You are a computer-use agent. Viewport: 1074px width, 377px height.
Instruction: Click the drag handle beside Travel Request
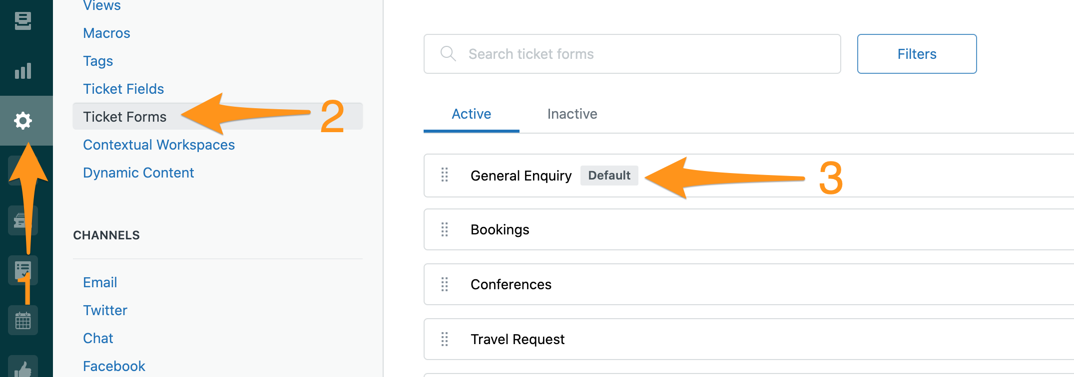point(445,339)
